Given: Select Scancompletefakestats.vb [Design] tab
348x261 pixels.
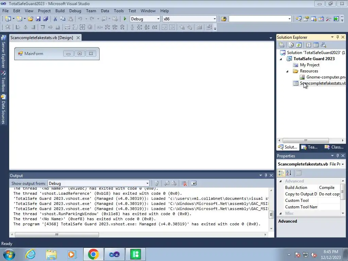Looking at the screenshot, I should [42, 37].
